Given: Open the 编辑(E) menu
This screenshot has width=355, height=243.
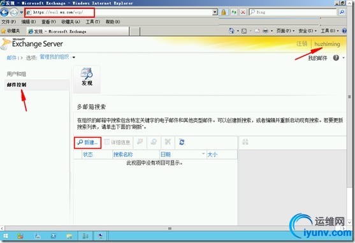Looking at the screenshot, I should pos(29,22).
